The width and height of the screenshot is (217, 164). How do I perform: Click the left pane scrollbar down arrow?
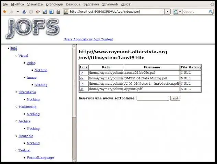tap(74, 160)
